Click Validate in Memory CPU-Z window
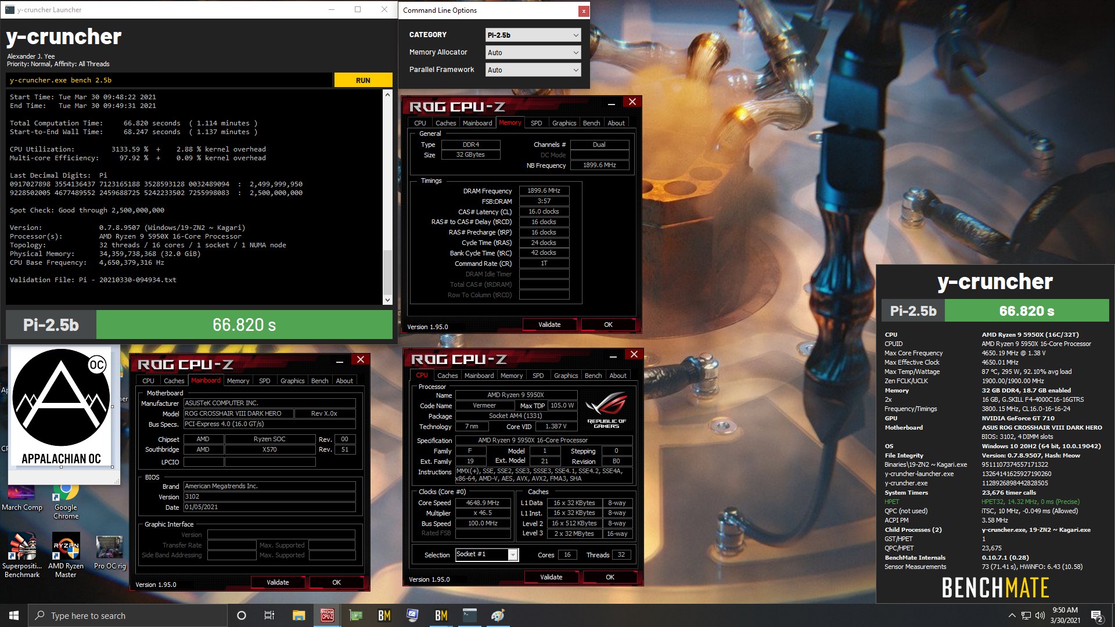This screenshot has width=1115, height=627. click(x=549, y=325)
